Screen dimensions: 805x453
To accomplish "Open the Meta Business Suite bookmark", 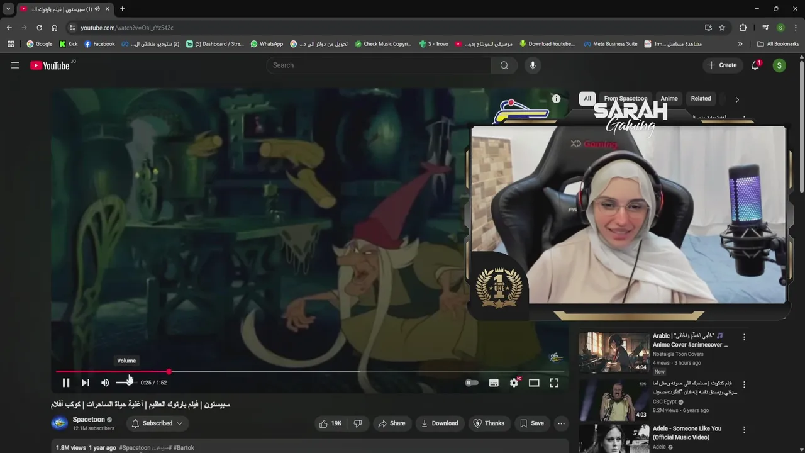I will point(610,44).
